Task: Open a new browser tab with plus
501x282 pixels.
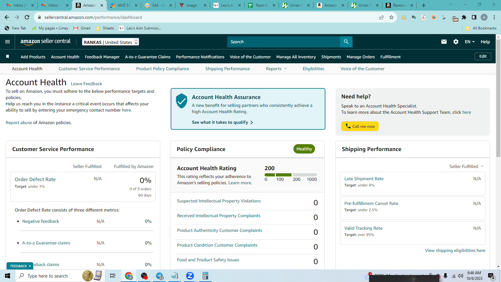Action: tap(424, 5)
